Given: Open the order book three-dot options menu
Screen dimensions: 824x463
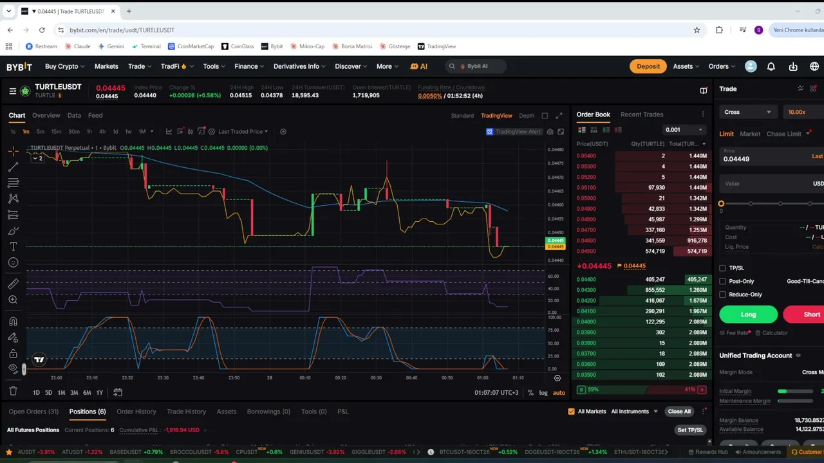Looking at the screenshot, I should click(x=703, y=114).
